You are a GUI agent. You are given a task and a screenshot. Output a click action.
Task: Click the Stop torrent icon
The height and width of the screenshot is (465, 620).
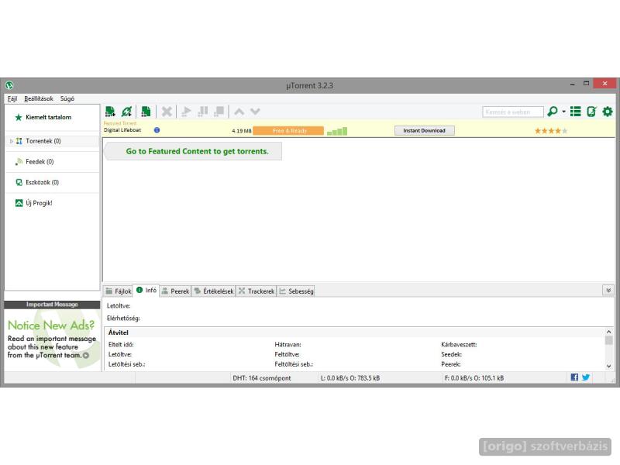point(219,112)
